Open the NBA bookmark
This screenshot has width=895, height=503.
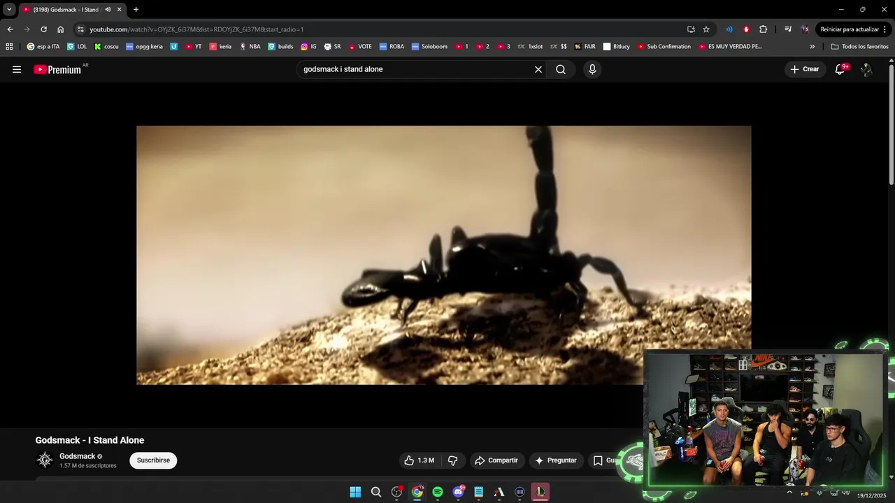pos(250,47)
